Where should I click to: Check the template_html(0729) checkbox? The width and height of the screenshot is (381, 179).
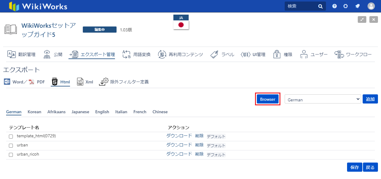11,136
